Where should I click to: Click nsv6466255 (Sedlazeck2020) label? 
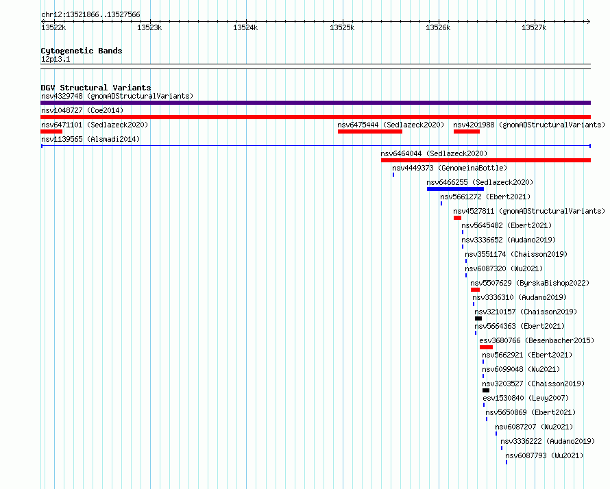click(480, 182)
